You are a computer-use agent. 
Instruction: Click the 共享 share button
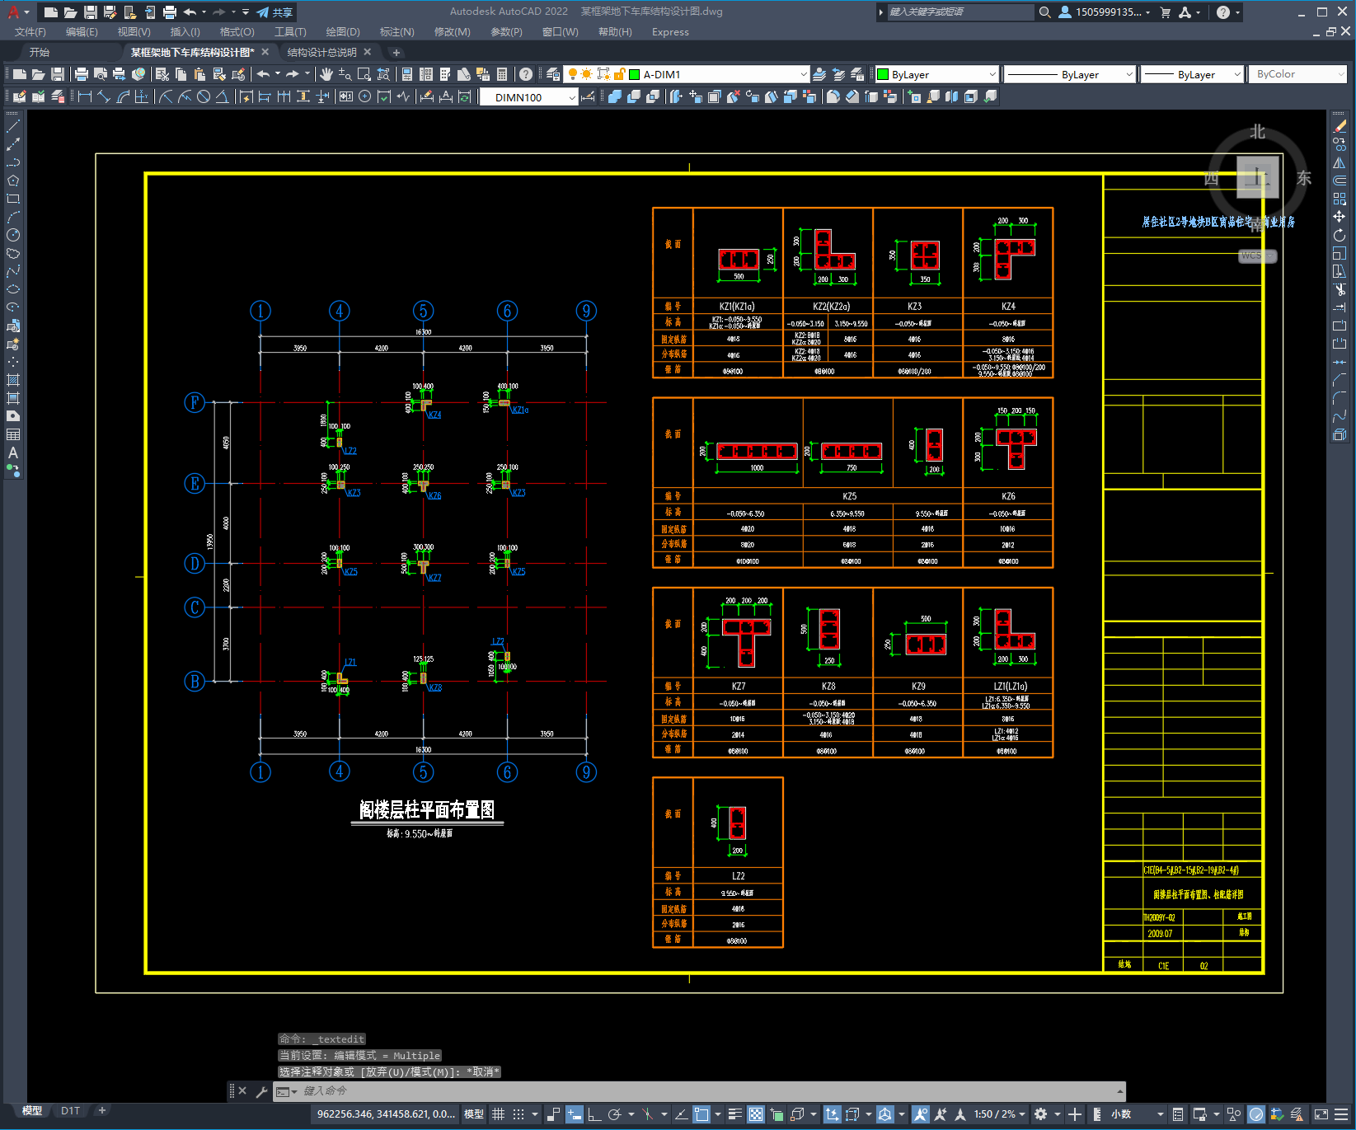[274, 12]
